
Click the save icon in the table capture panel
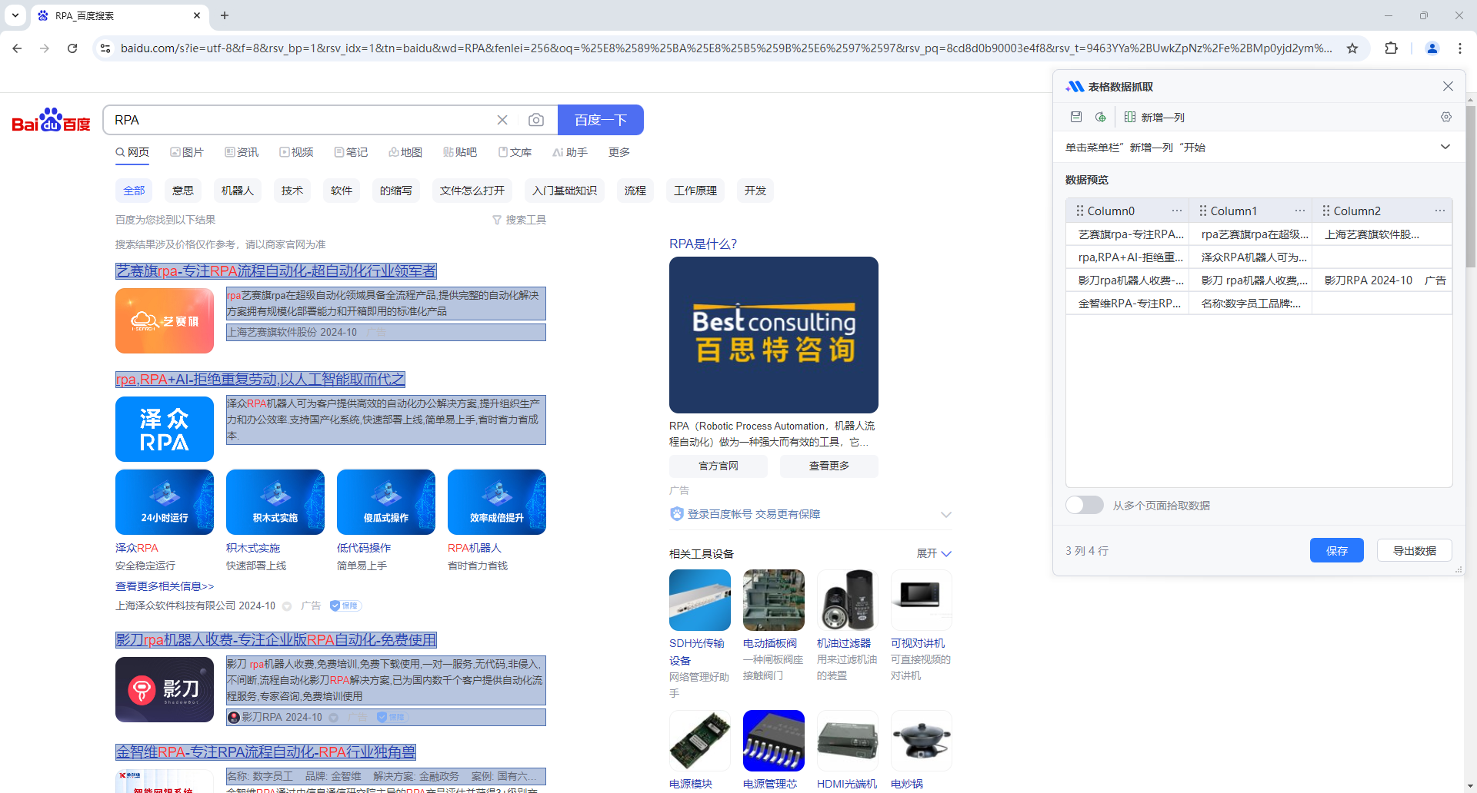[1075, 117]
